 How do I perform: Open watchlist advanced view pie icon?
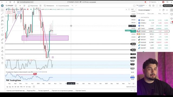(x=163, y=10)
